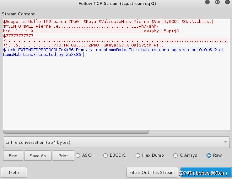232x179 pixels.
Task: Click the horizontal scrollbar thumb under stream content
Action: click(x=76, y=132)
